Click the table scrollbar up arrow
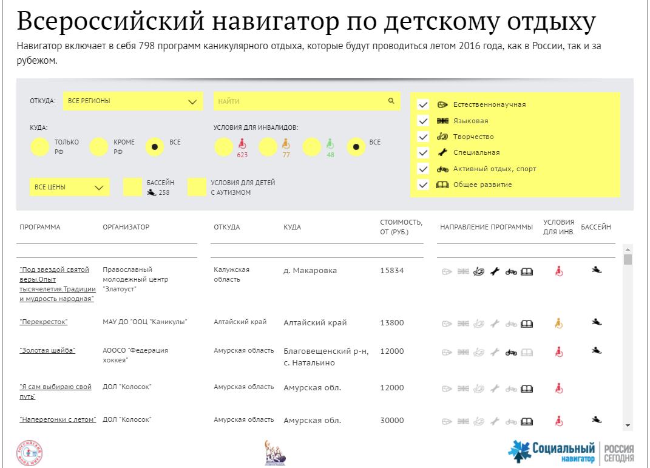Screen dimensions: 650x468 pyautogui.click(x=628, y=249)
